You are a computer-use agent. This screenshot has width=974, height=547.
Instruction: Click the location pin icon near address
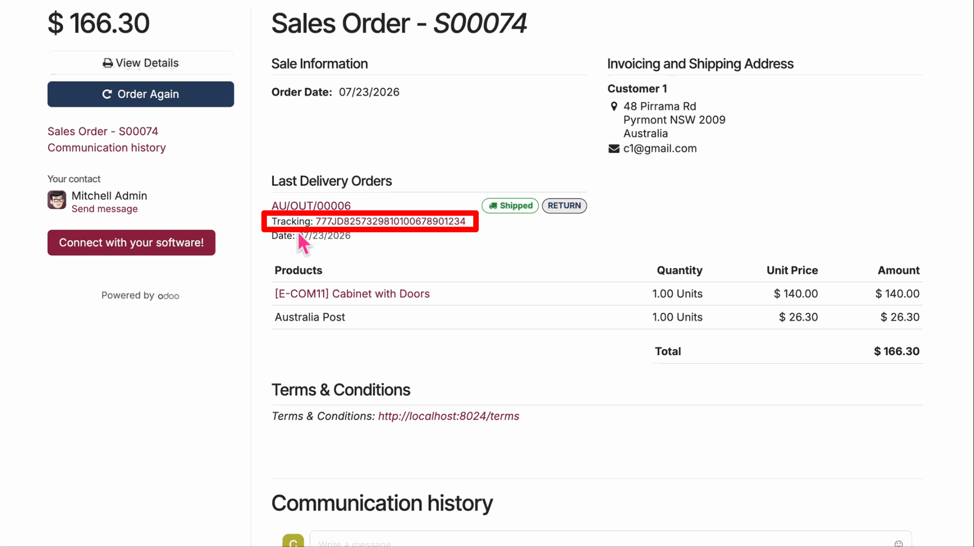614,106
